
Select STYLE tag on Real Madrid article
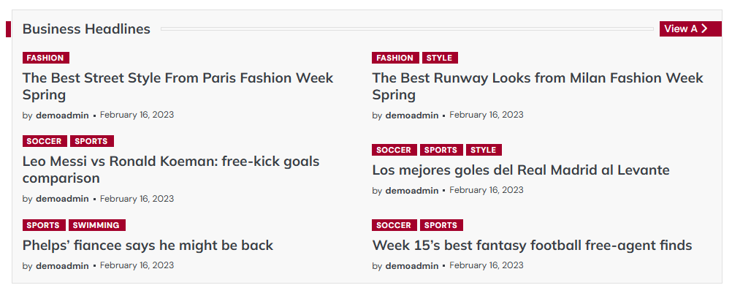[483, 151]
